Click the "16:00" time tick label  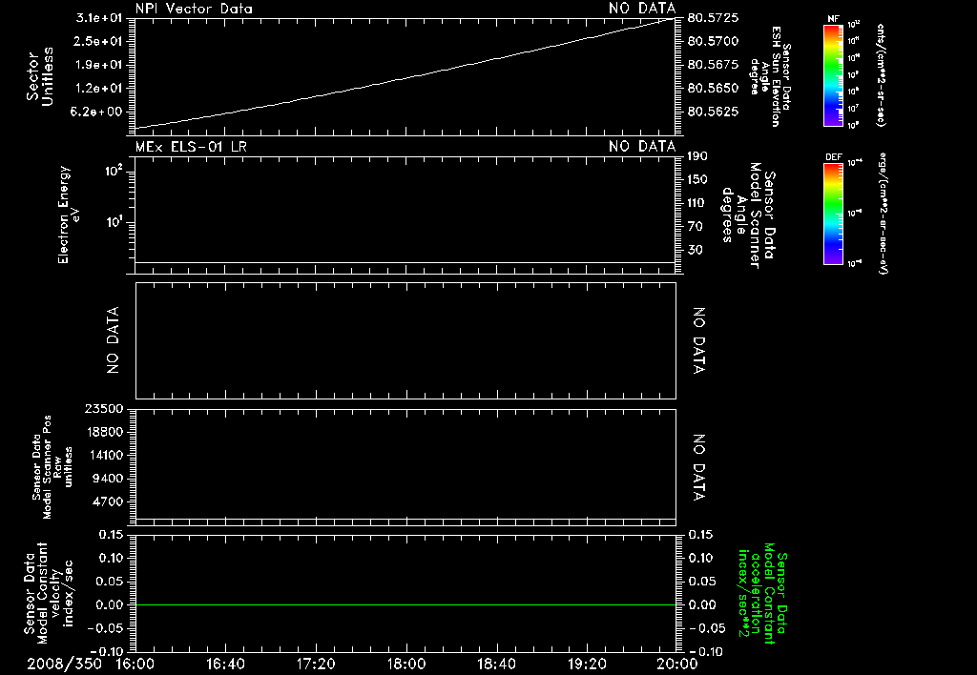click(135, 664)
